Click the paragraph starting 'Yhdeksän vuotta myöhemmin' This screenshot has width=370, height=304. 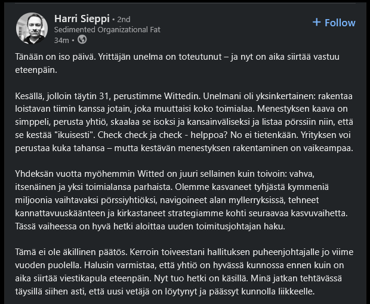tap(181, 200)
